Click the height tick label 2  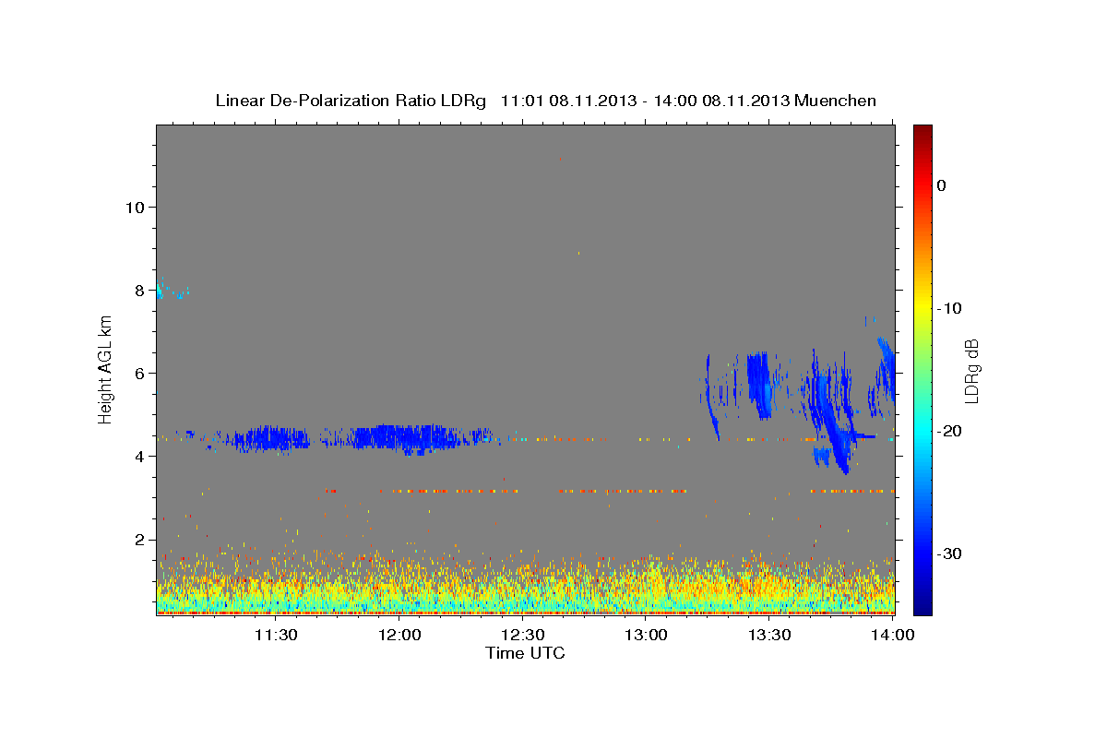point(138,539)
